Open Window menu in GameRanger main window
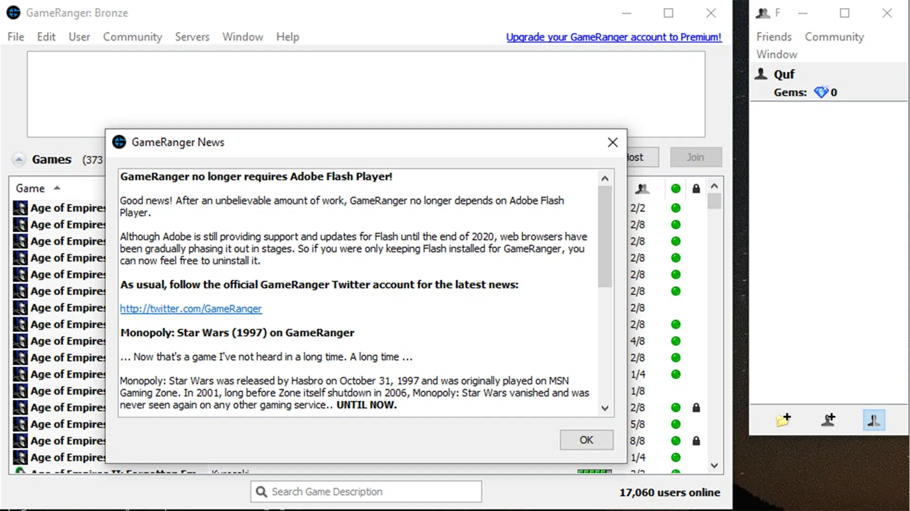Viewport: 910px width, 511px height. [243, 37]
